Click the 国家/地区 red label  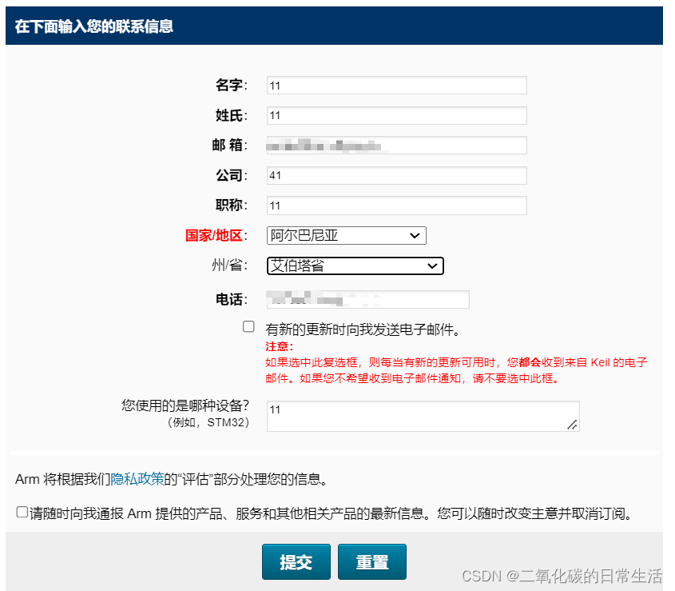click(214, 235)
